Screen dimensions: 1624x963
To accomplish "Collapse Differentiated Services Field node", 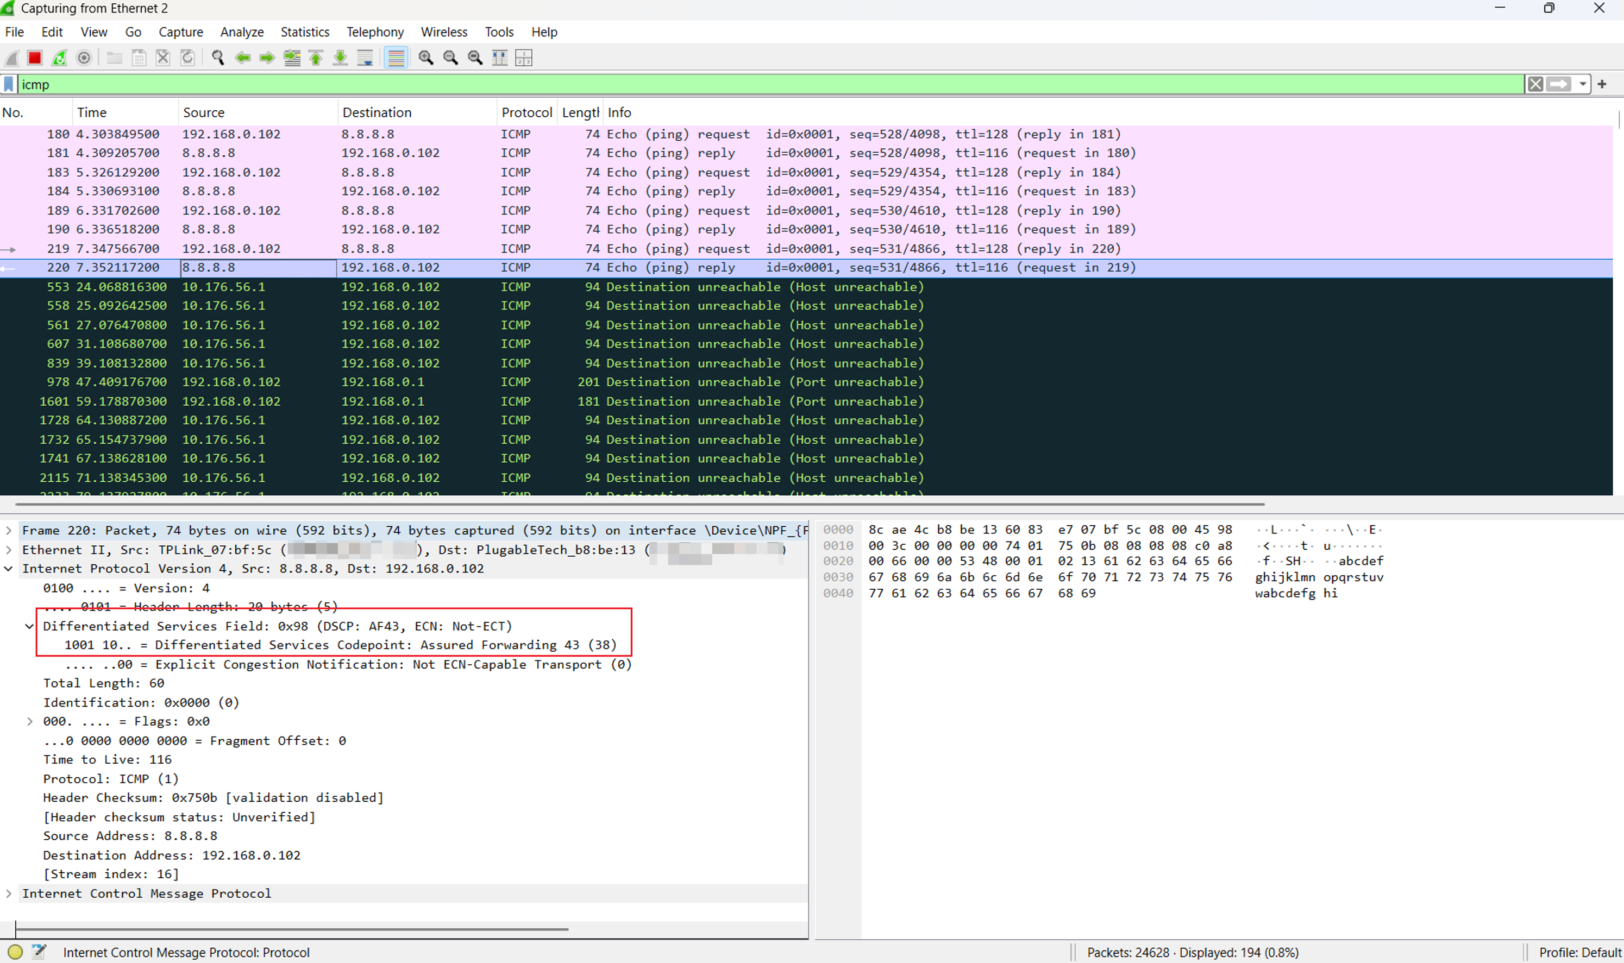I will click(x=29, y=626).
